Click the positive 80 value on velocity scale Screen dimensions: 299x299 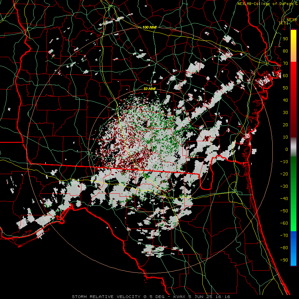click(285, 51)
